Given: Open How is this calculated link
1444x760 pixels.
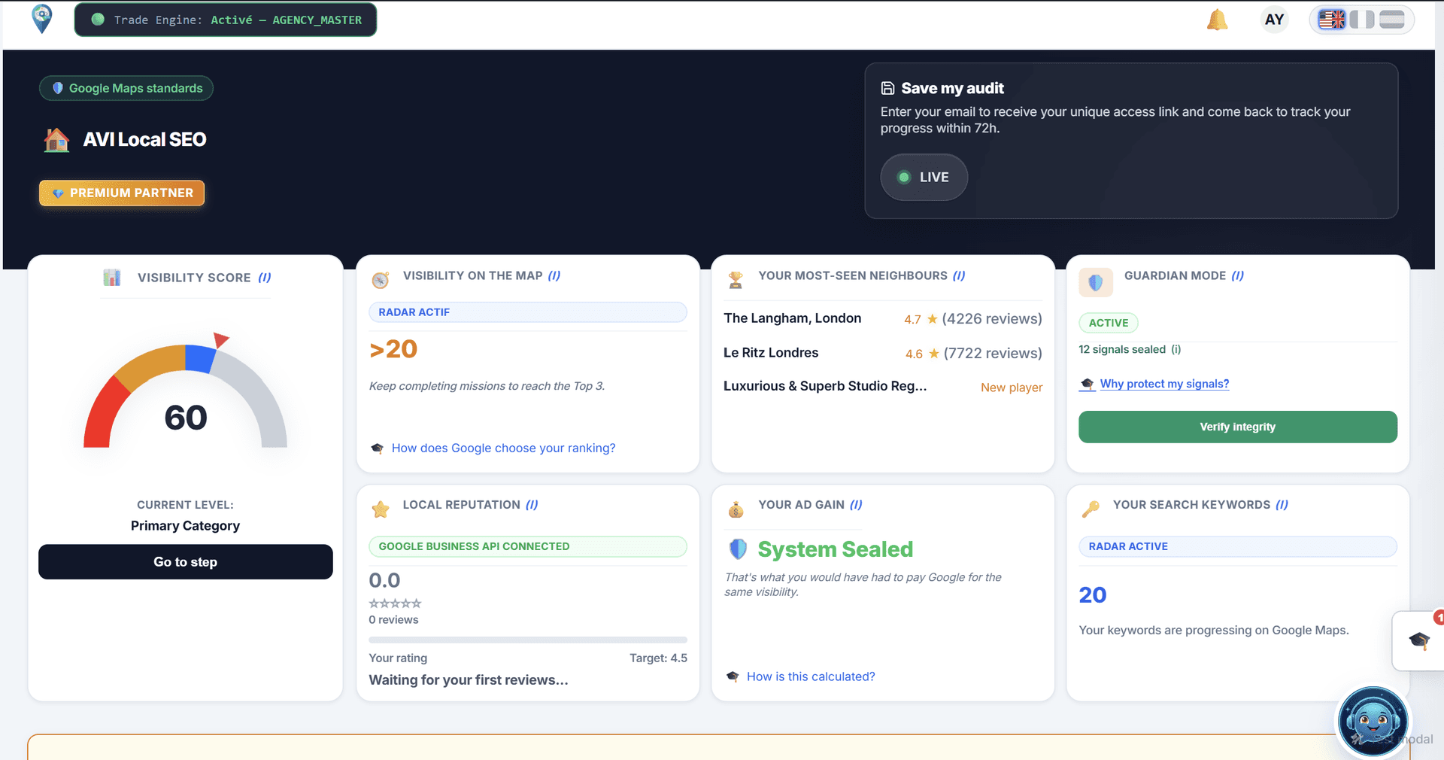Looking at the screenshot, I should pyautogui.click(x=811, y=676).
